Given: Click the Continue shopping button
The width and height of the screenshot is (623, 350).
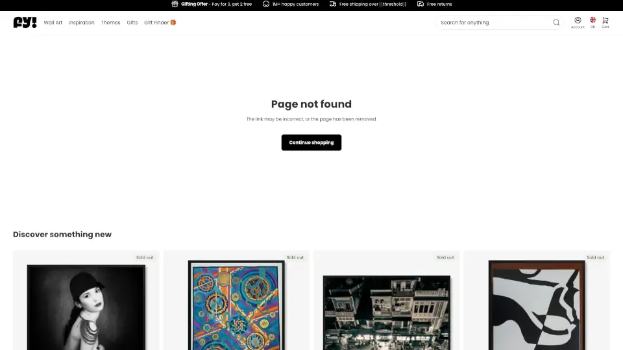Looking at the screenshot, I should coord(311,143).
